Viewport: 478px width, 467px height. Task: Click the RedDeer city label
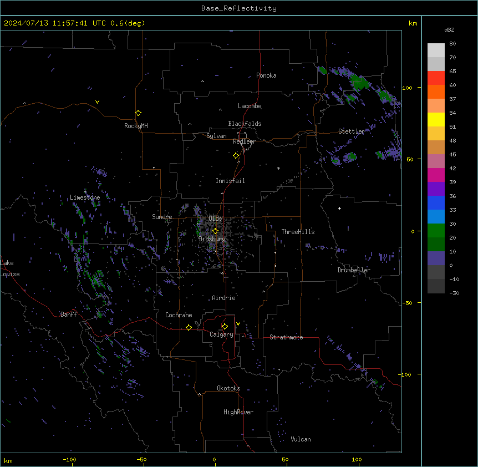pyautogui.click(x=244, y=141)
